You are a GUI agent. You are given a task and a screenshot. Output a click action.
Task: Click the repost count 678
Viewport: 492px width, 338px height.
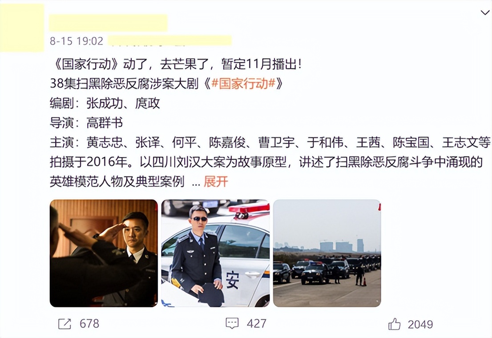click(x=89, y=324)
